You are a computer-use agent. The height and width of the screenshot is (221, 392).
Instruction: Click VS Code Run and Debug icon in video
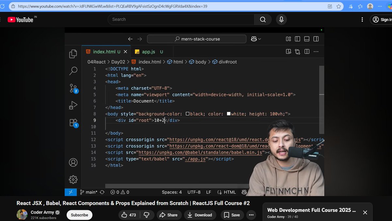click(73, 105)
